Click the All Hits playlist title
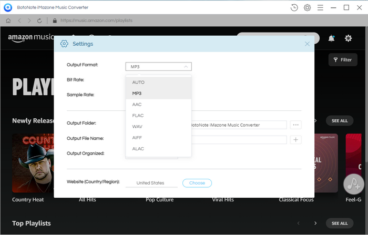 [x=87, y=200]
